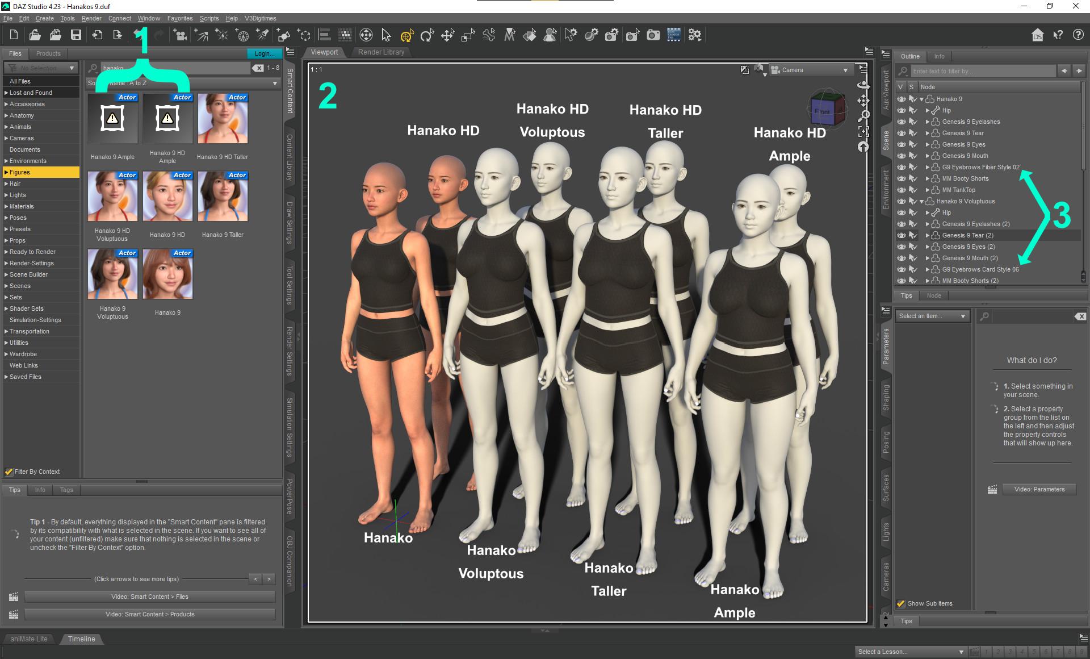Click the Login button
1090x659 pixels.
[264, 53]
